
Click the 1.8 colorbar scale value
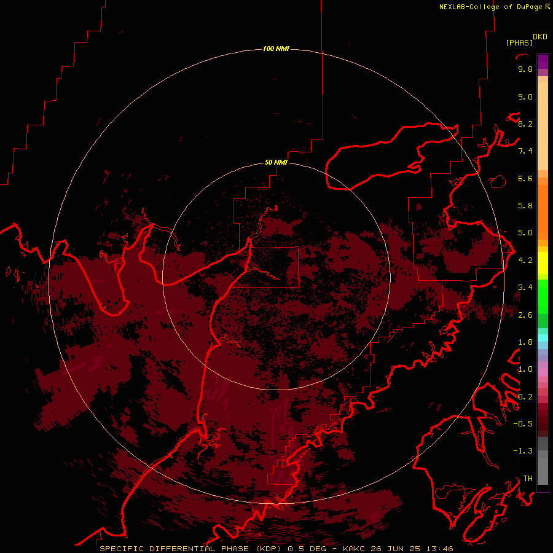point(525,342)
